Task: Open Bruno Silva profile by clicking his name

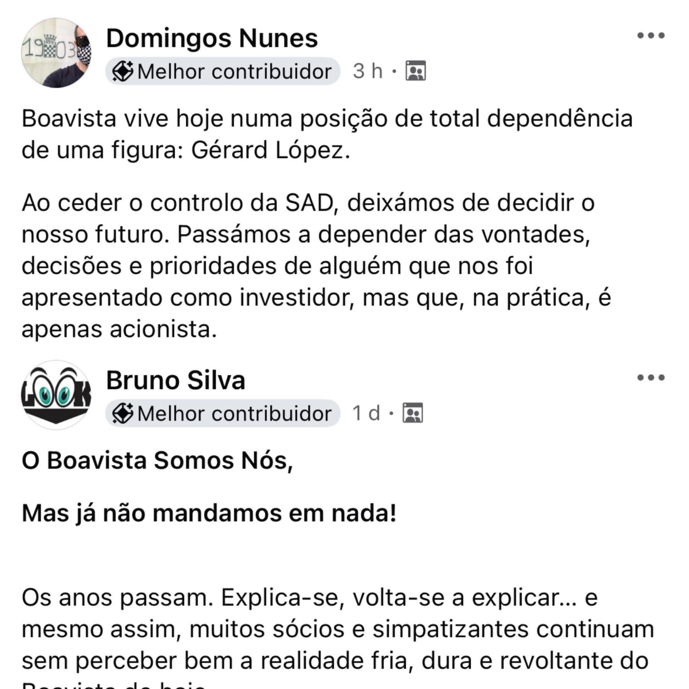Action: point(175,381)
